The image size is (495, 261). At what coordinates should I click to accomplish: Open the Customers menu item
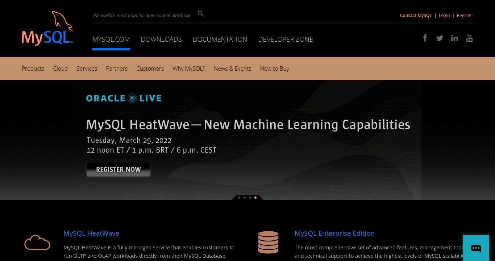[x=150, y=69]
